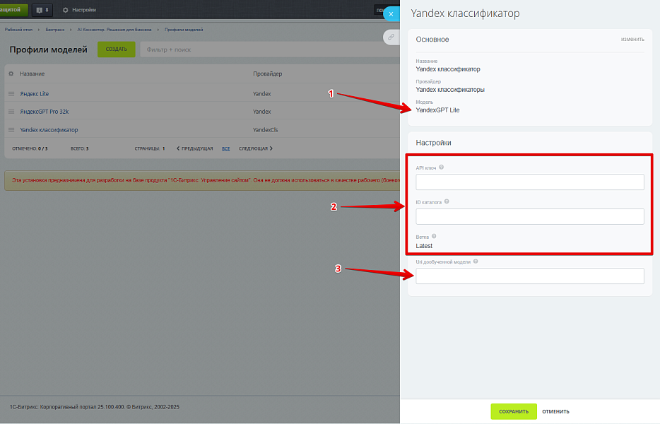
Task: Close the Yandex классификатор side panel
Action: [x=391, y=14]
